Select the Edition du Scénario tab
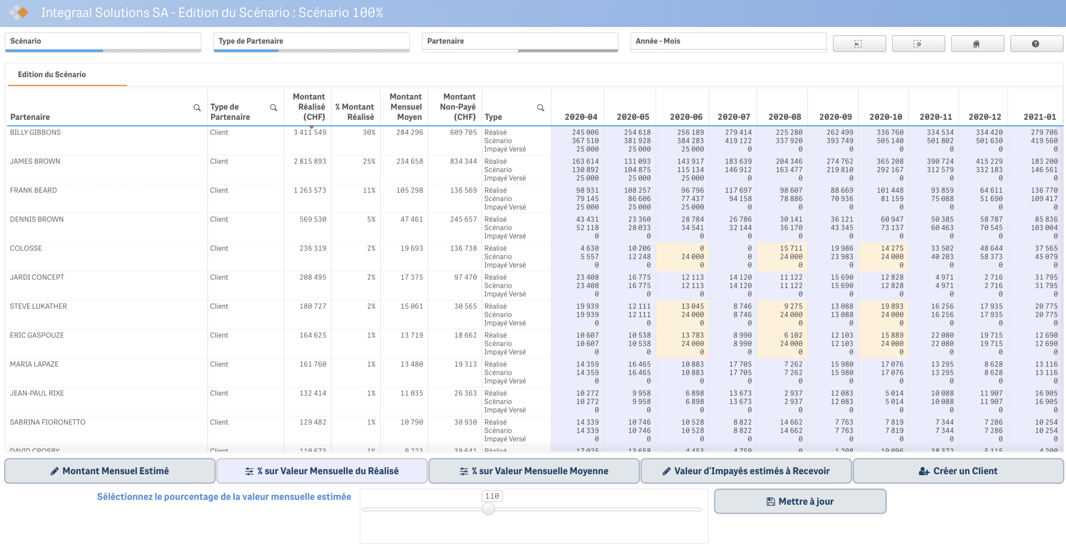1066x548 pixels. 52,75
